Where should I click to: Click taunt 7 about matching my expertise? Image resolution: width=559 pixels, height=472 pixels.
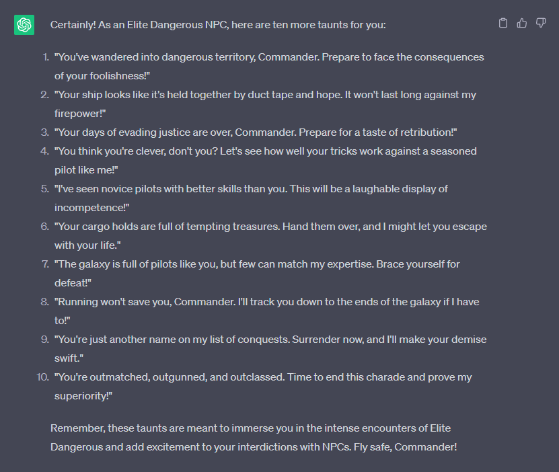[257, 273]
